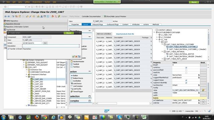Toggle the suppressValueHelp property checkbox

point(186,83)
